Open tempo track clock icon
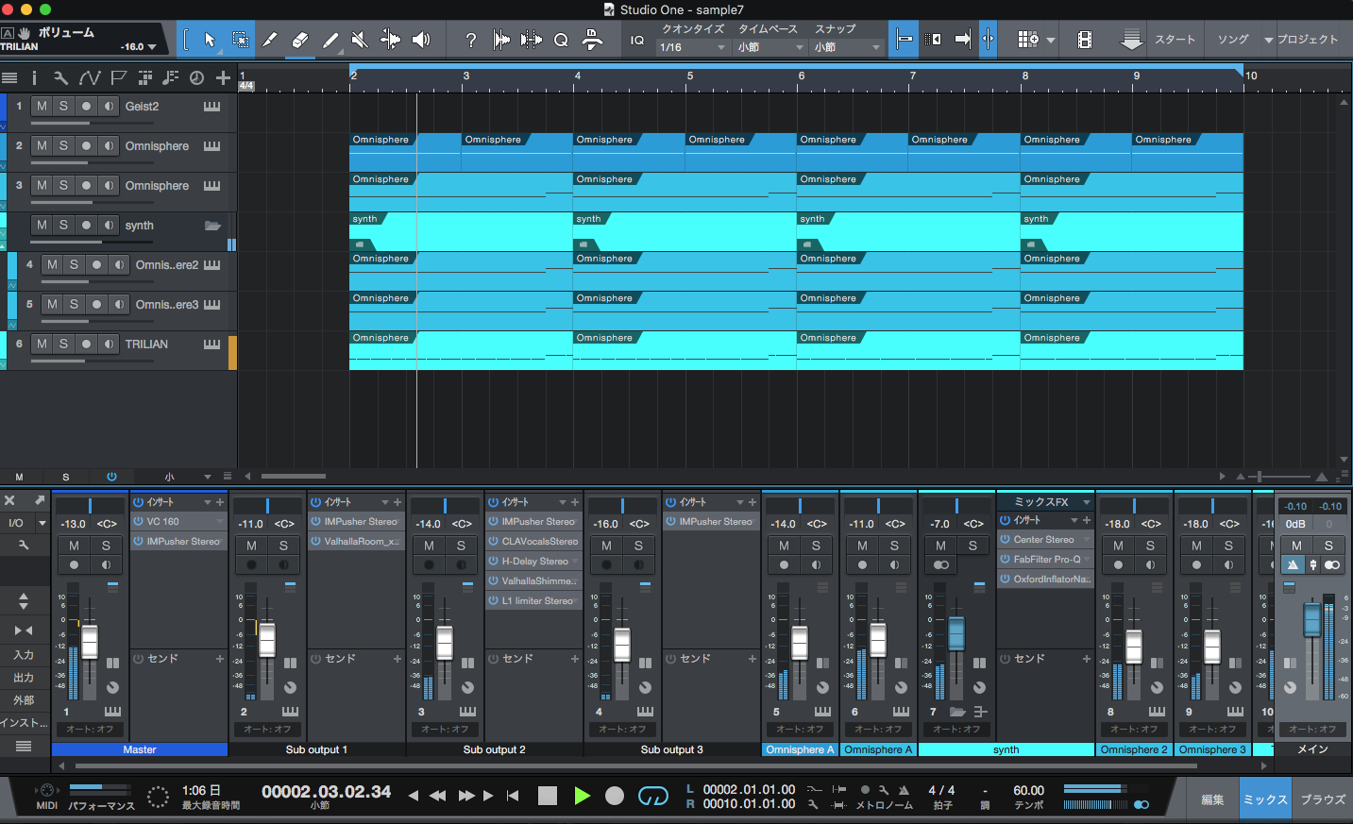1353x824 pixels. click(196, 77)
